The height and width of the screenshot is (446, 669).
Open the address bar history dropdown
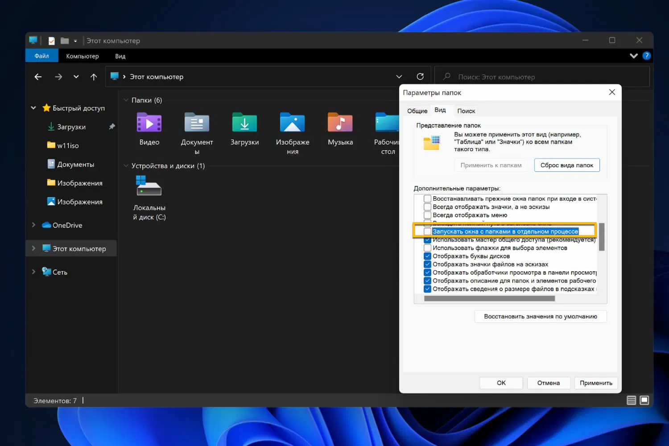point(399,77)
